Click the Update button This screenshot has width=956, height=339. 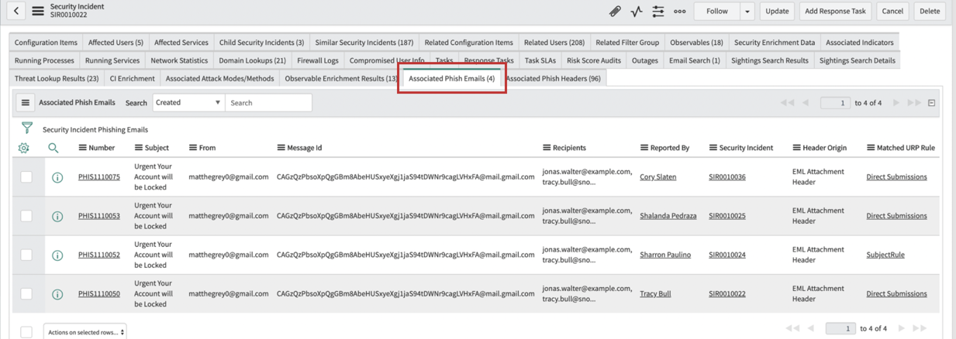click(776, 11)
